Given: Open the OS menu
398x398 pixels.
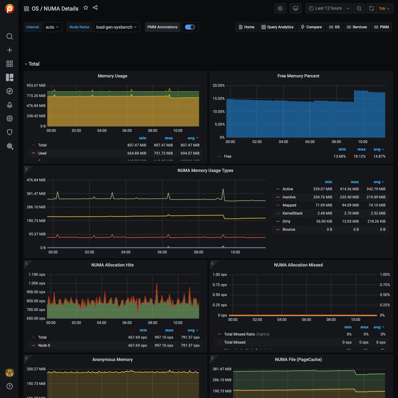Looking at the screenshot, I should tap(334, 27).
